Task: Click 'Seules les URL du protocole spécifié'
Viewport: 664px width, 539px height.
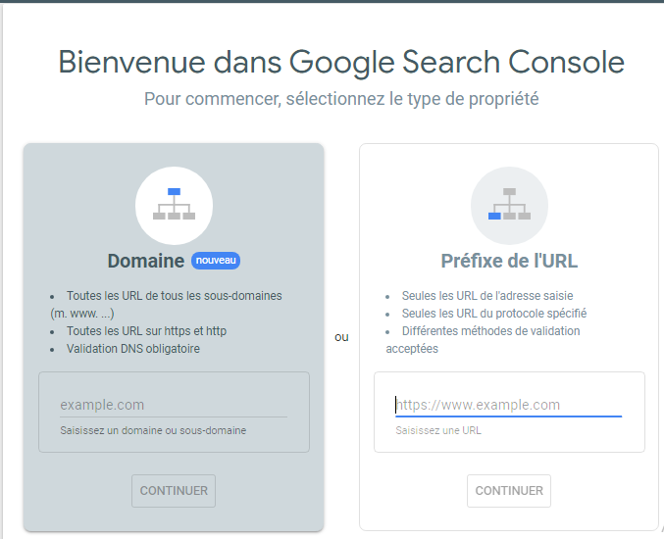Action: 494,314
